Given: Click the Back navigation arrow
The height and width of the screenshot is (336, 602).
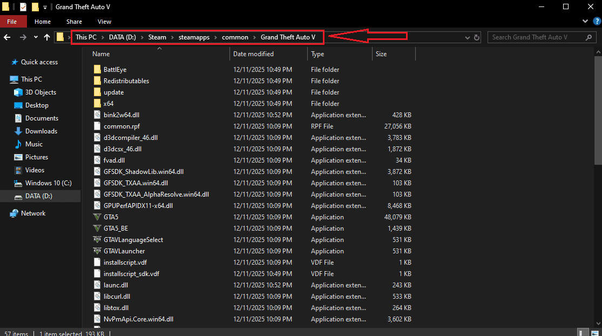Looking at the screenshot, I should point(8,37).
